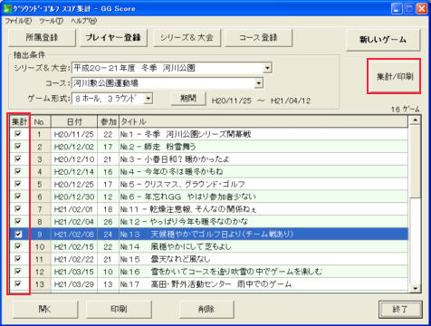Click the list scrollbar down arrow
The width and height of the screenshot is (431, 326).
point(415,288)
